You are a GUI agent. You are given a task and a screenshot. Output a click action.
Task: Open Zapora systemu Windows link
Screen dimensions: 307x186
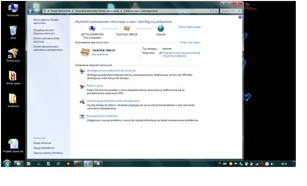pyautogui.click(x=48, y=153)
